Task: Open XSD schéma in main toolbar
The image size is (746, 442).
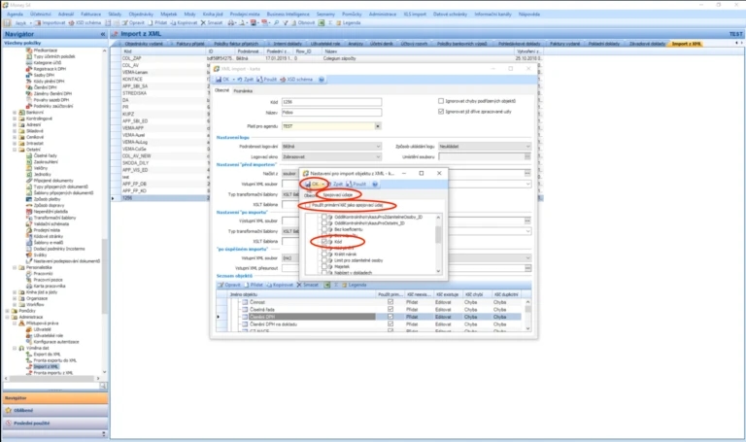Action: [85, 23]
